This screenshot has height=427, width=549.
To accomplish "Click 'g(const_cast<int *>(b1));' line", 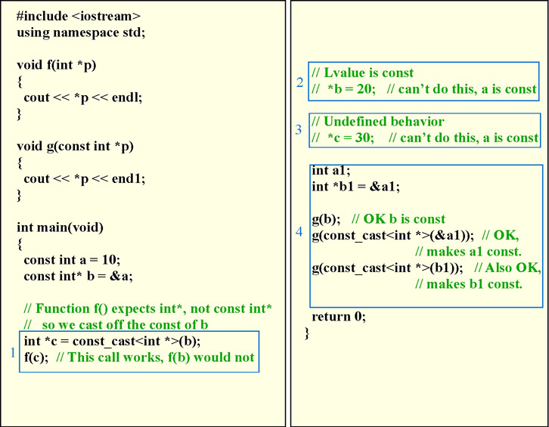I will click(387, 268).
